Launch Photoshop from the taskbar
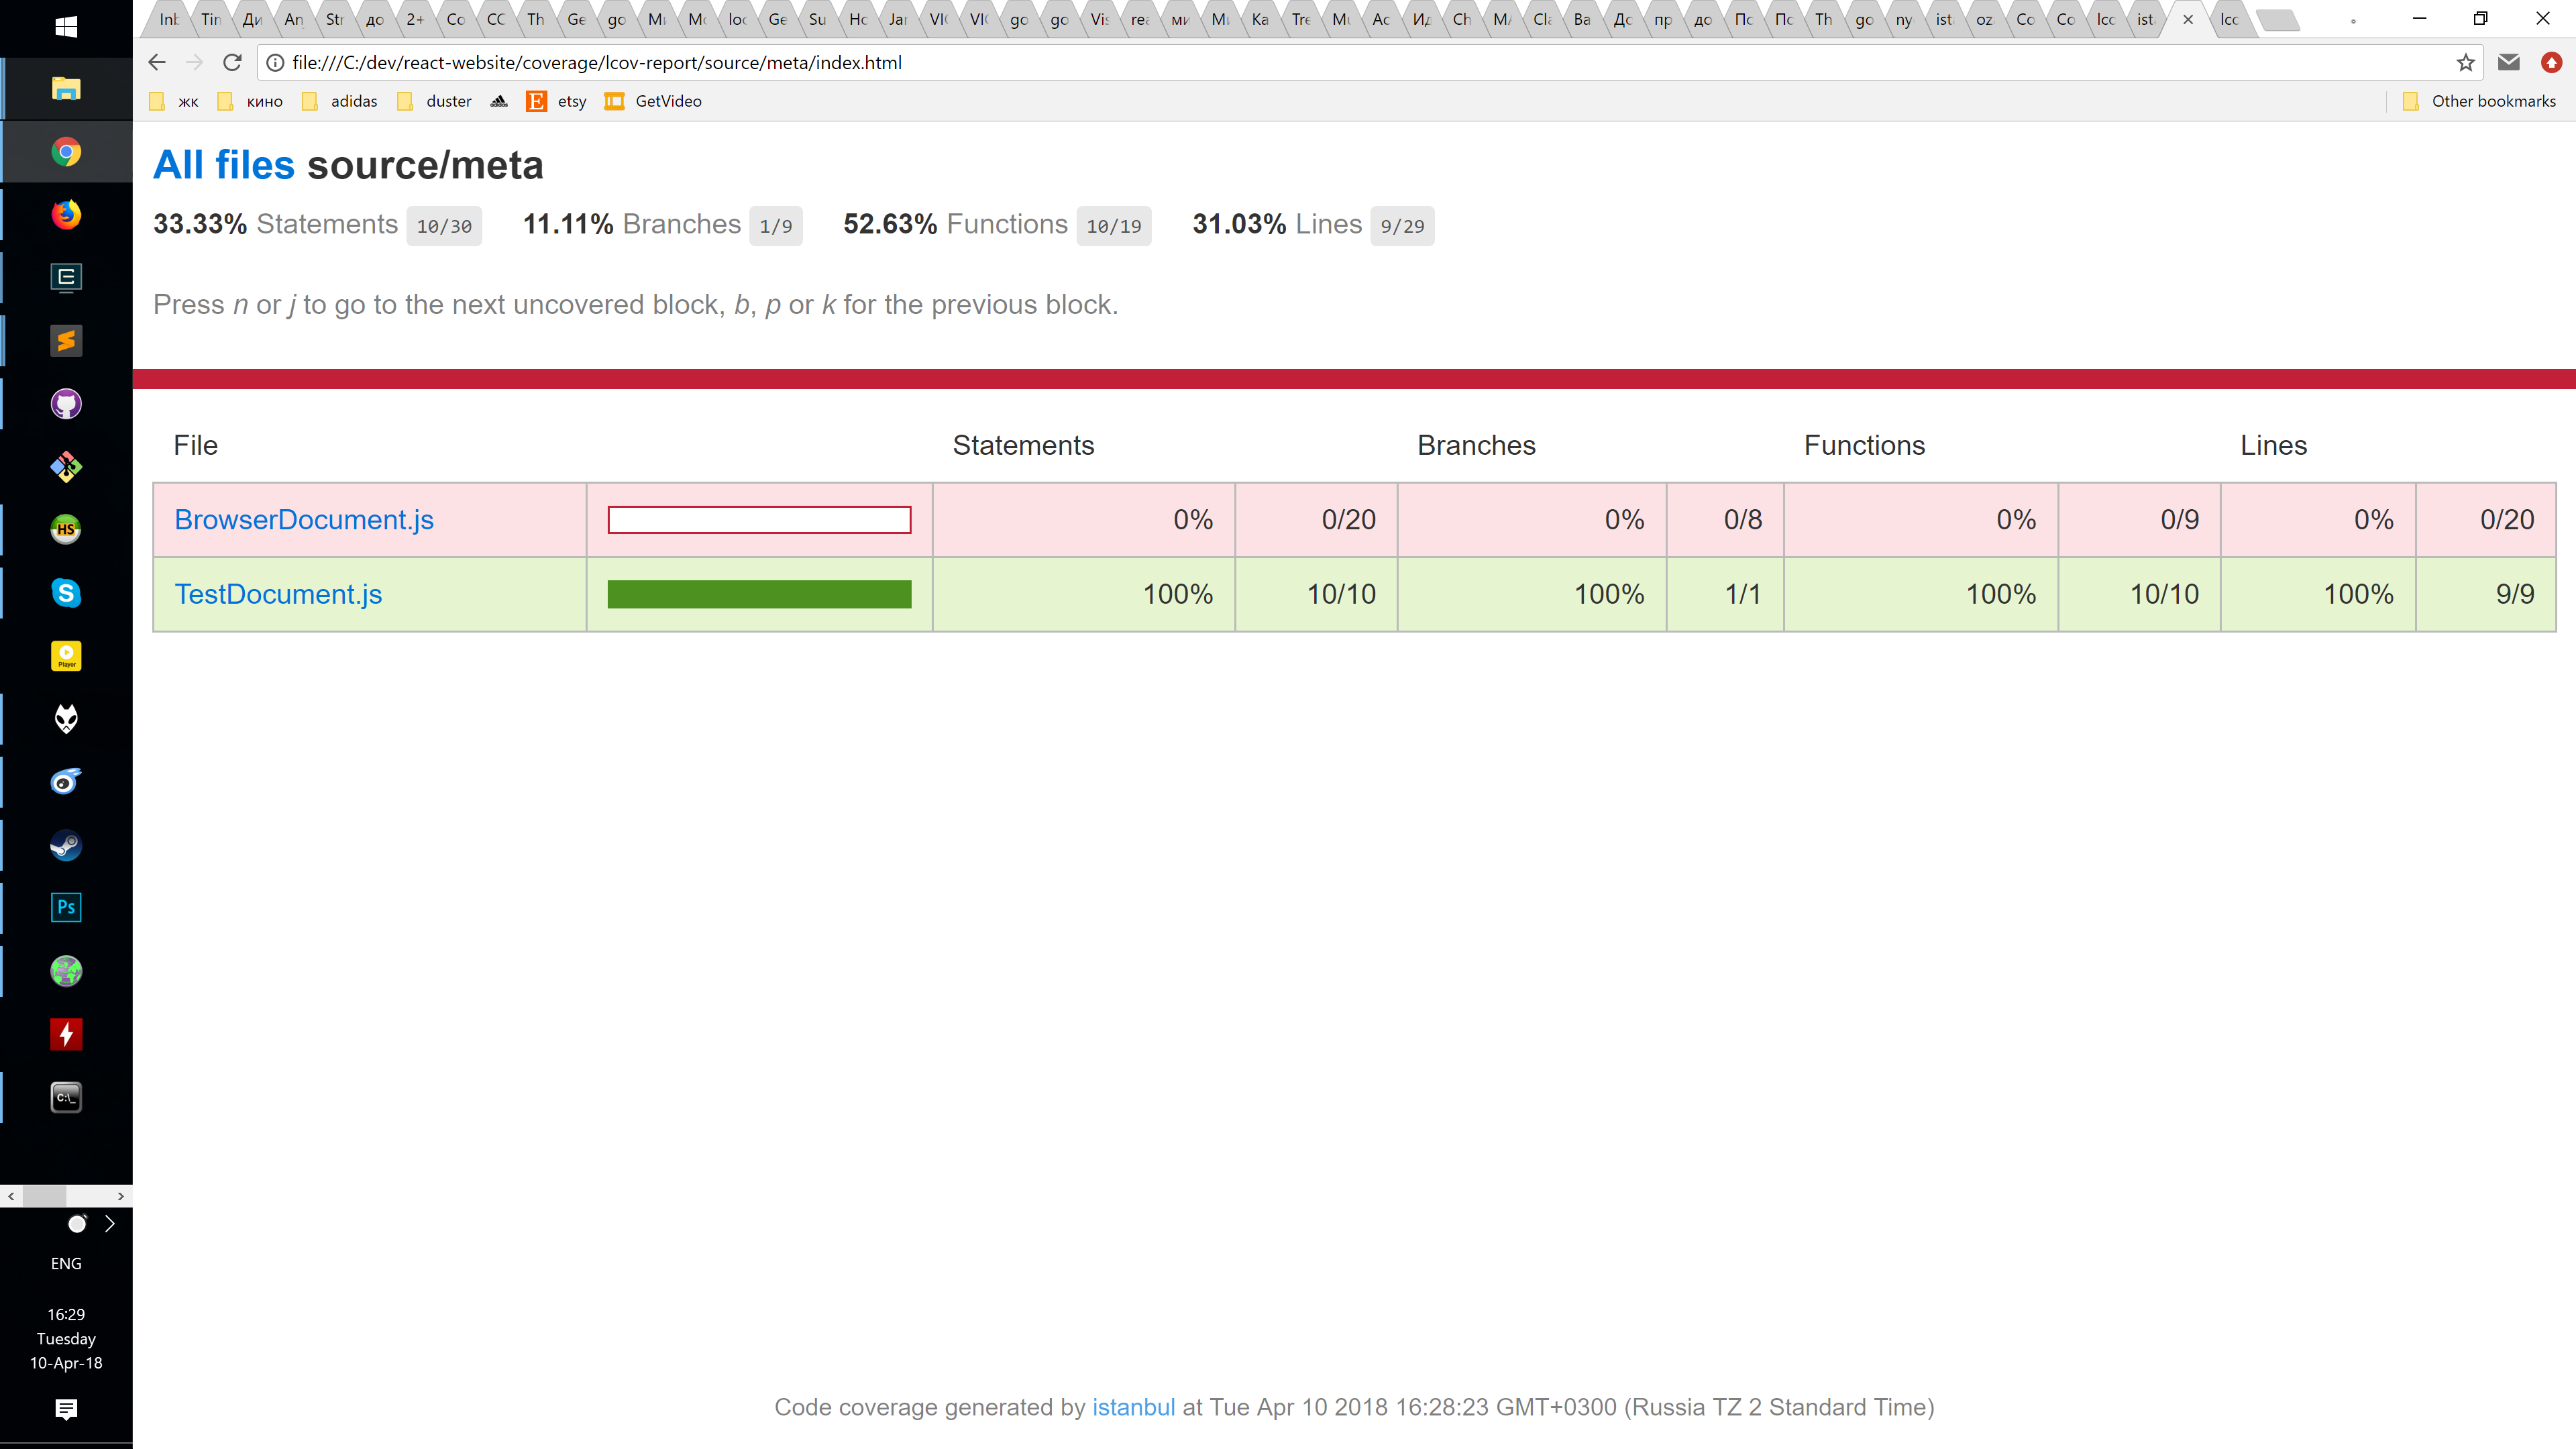Image resolution: width=2576 pixels, height=1449 pixels. (65, 907)
